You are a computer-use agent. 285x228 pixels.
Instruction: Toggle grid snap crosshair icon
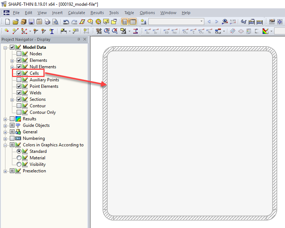click(x=280, y=22)
